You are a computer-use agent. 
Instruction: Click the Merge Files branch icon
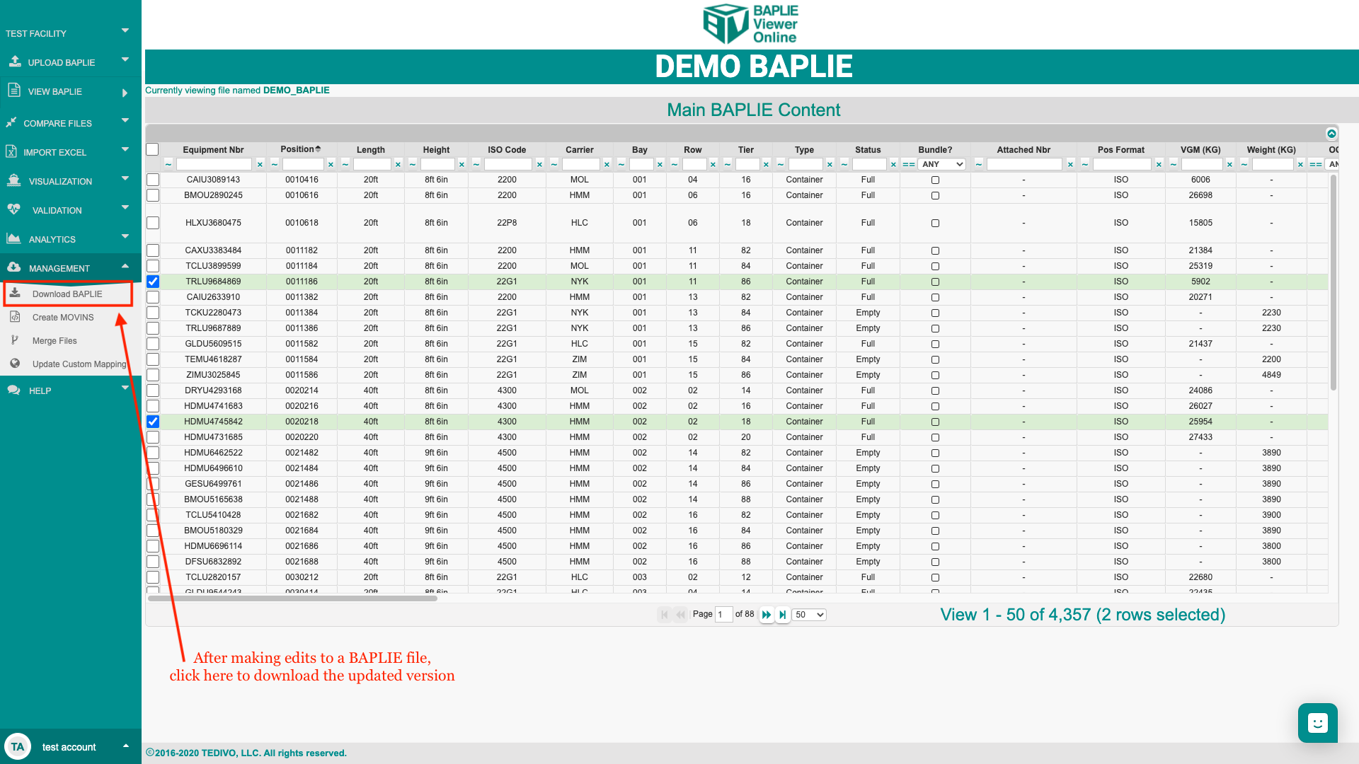(x=15, y=340)
